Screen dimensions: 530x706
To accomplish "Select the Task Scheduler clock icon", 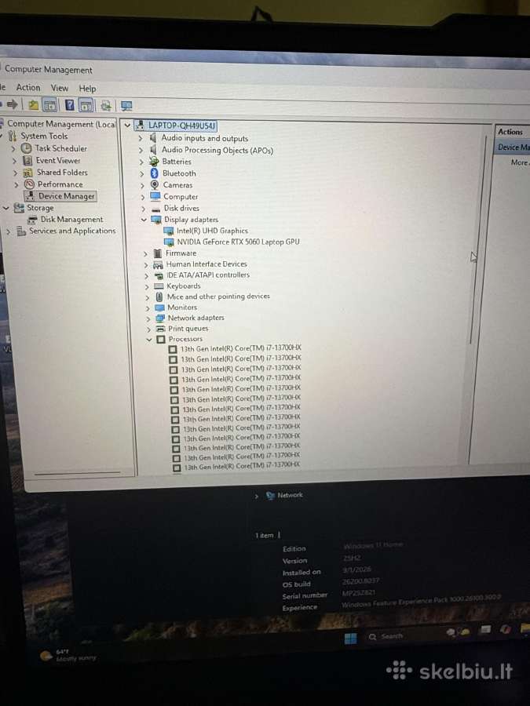I will coord(27,148).
